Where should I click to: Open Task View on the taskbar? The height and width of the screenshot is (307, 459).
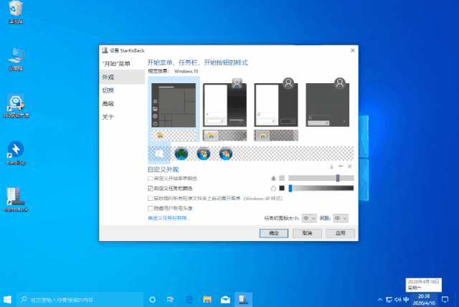click(170, 300)
